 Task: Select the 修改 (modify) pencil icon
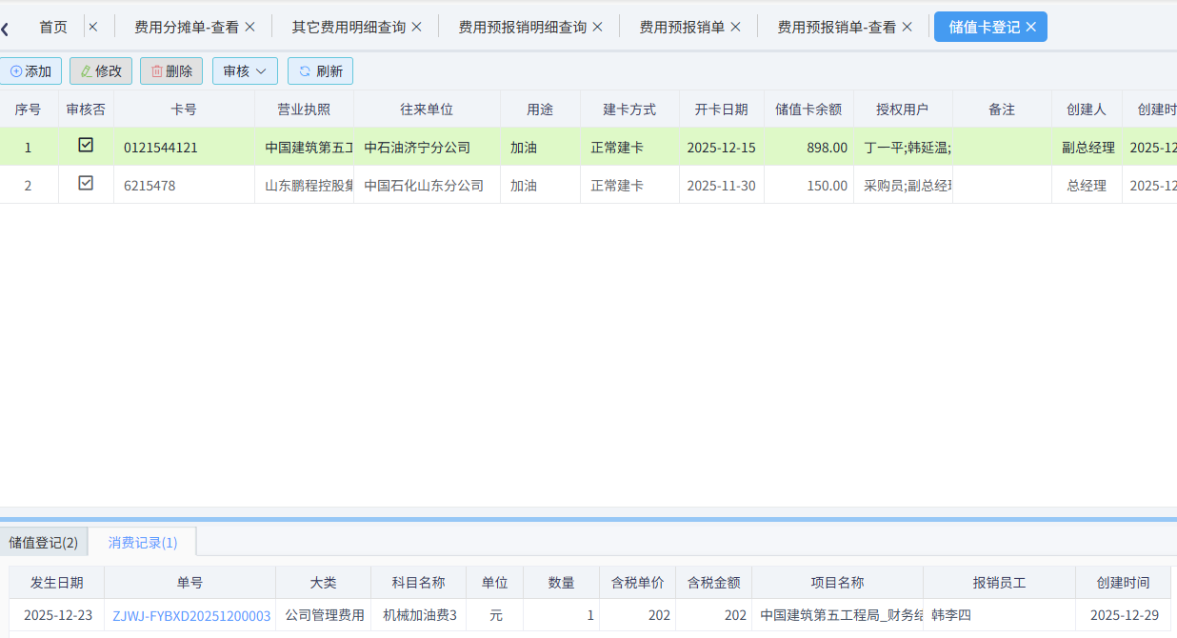point(87,70)
